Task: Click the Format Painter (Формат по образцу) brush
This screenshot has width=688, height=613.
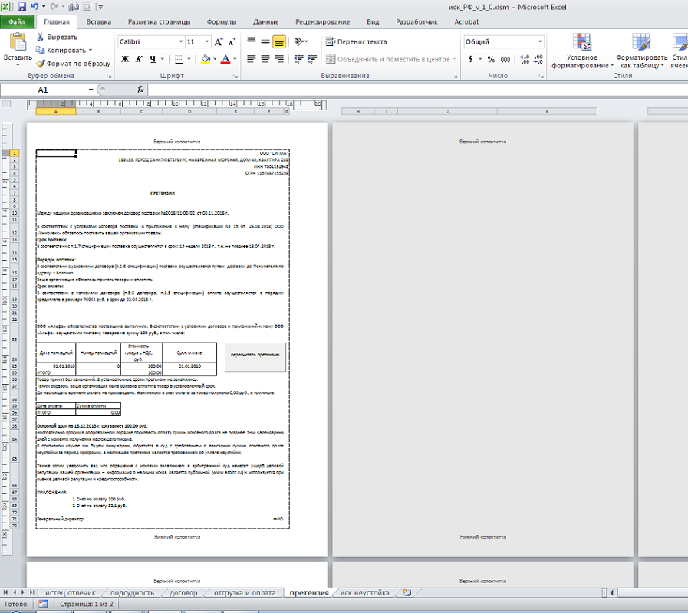Action: 41,64
